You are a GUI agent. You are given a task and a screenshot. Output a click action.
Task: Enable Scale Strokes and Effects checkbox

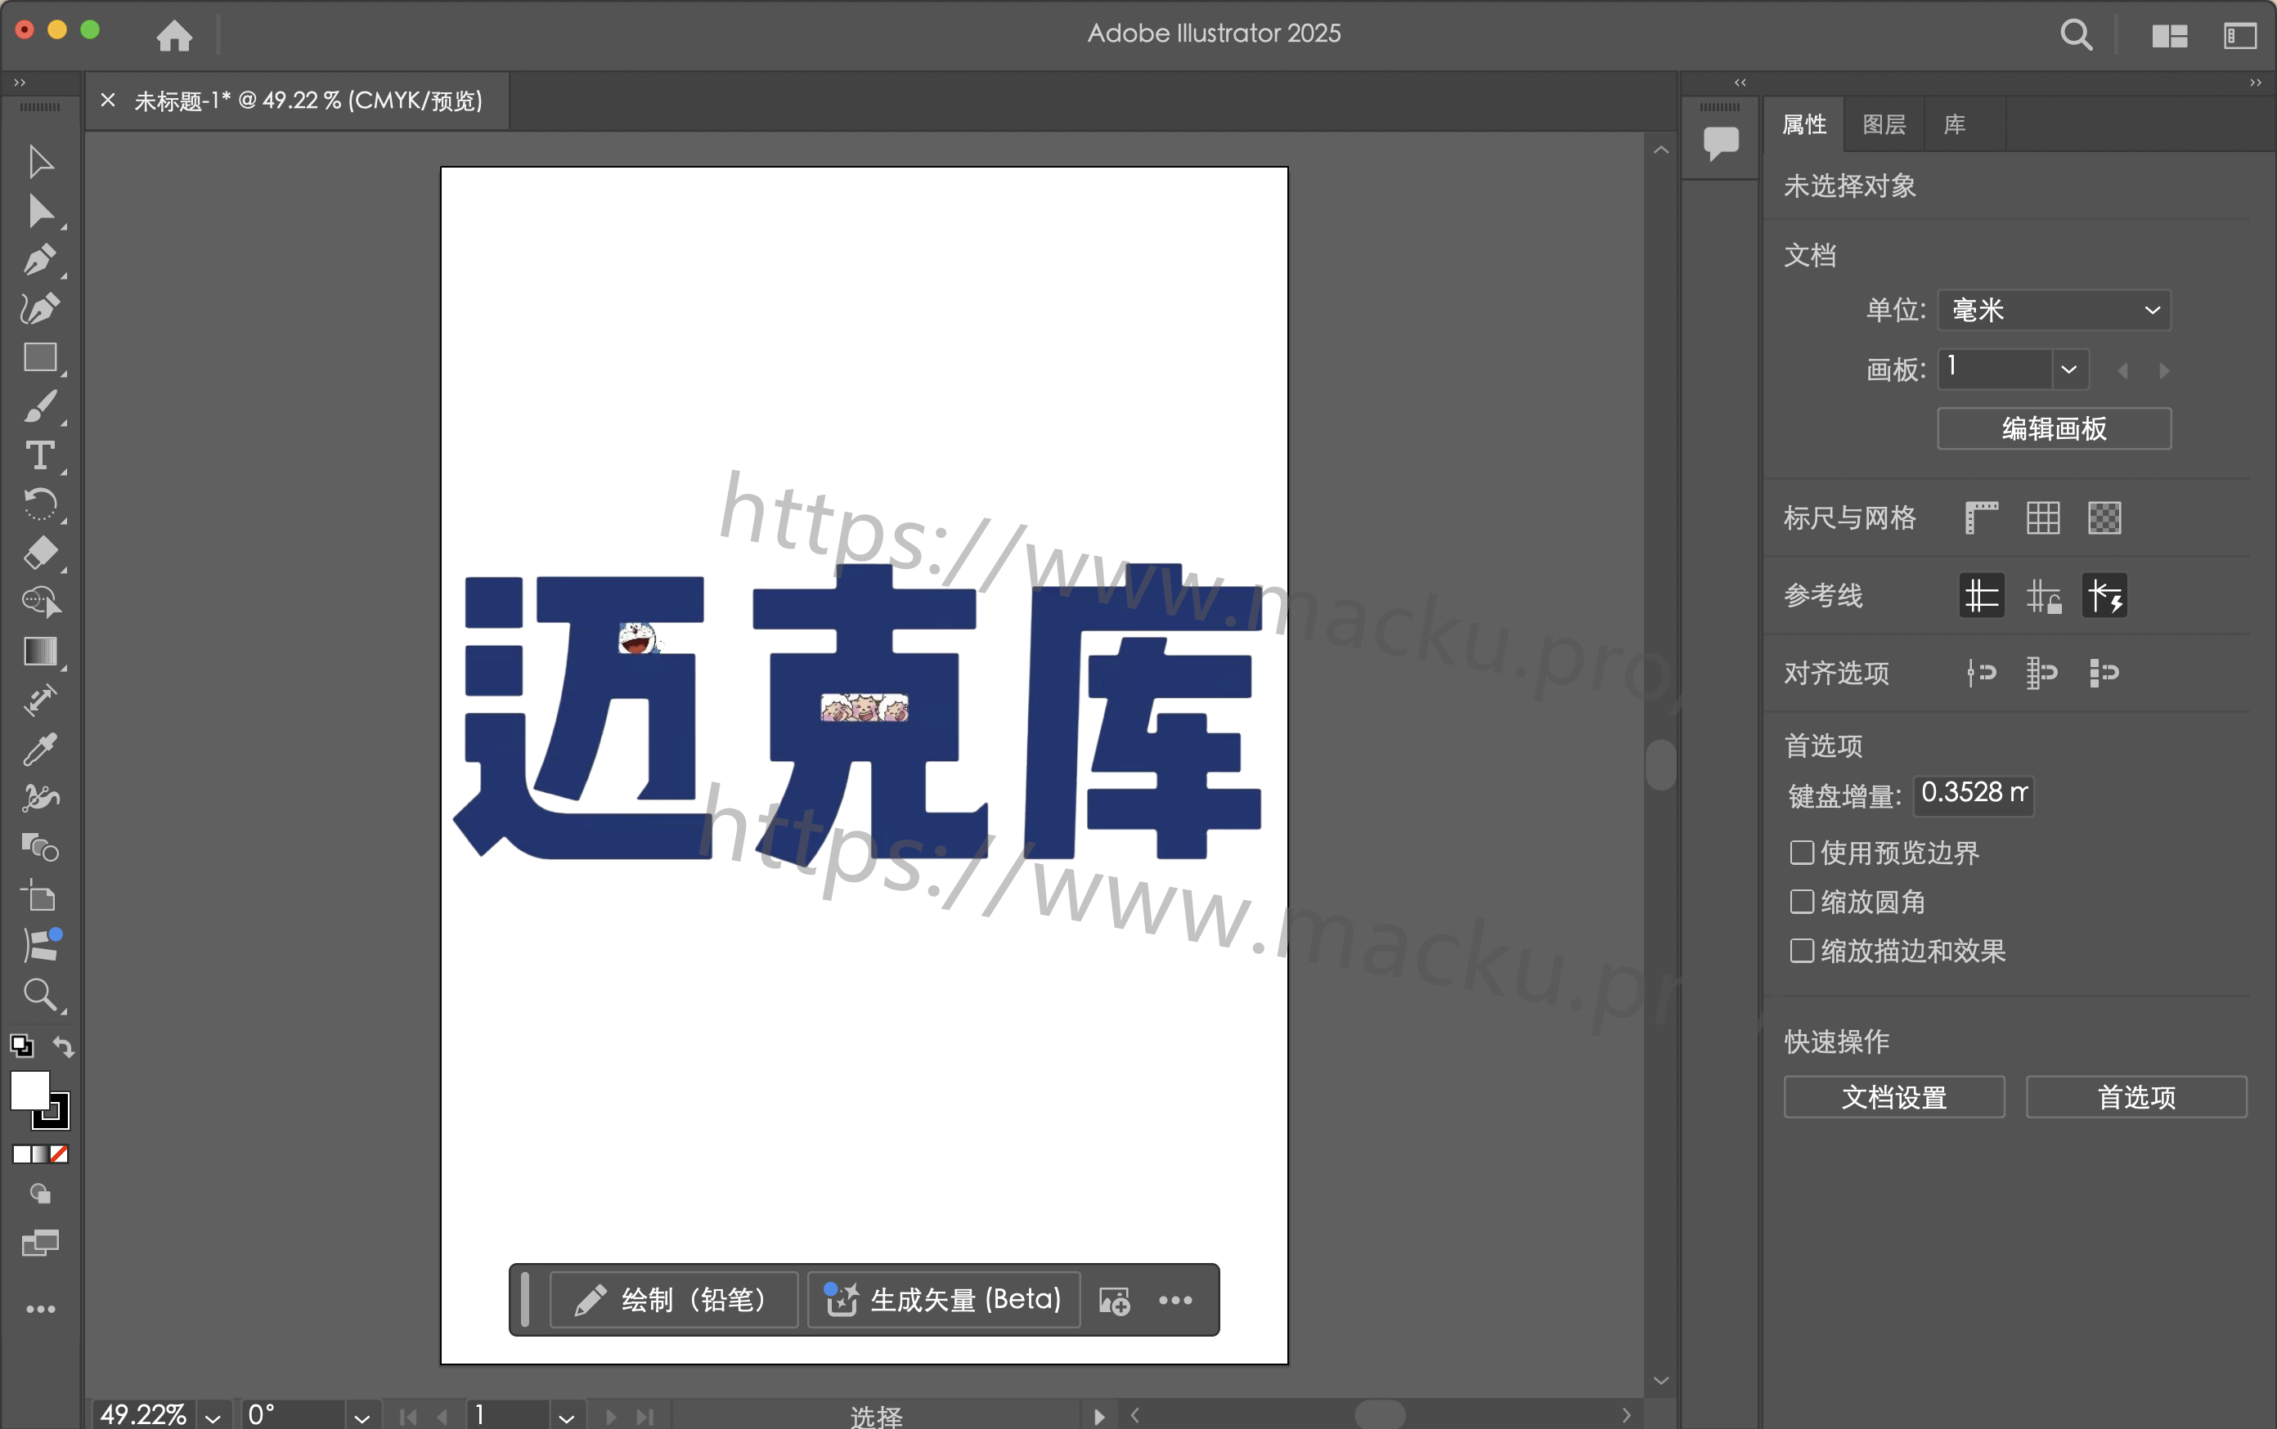1801,951
